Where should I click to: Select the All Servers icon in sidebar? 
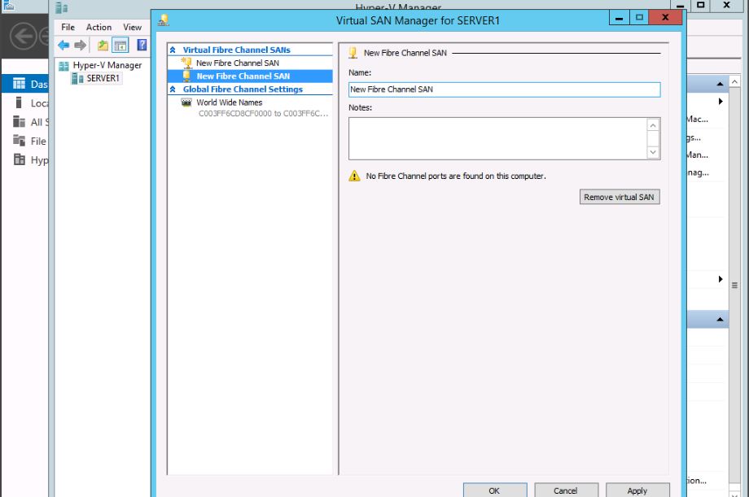click(x=19, y=122)
